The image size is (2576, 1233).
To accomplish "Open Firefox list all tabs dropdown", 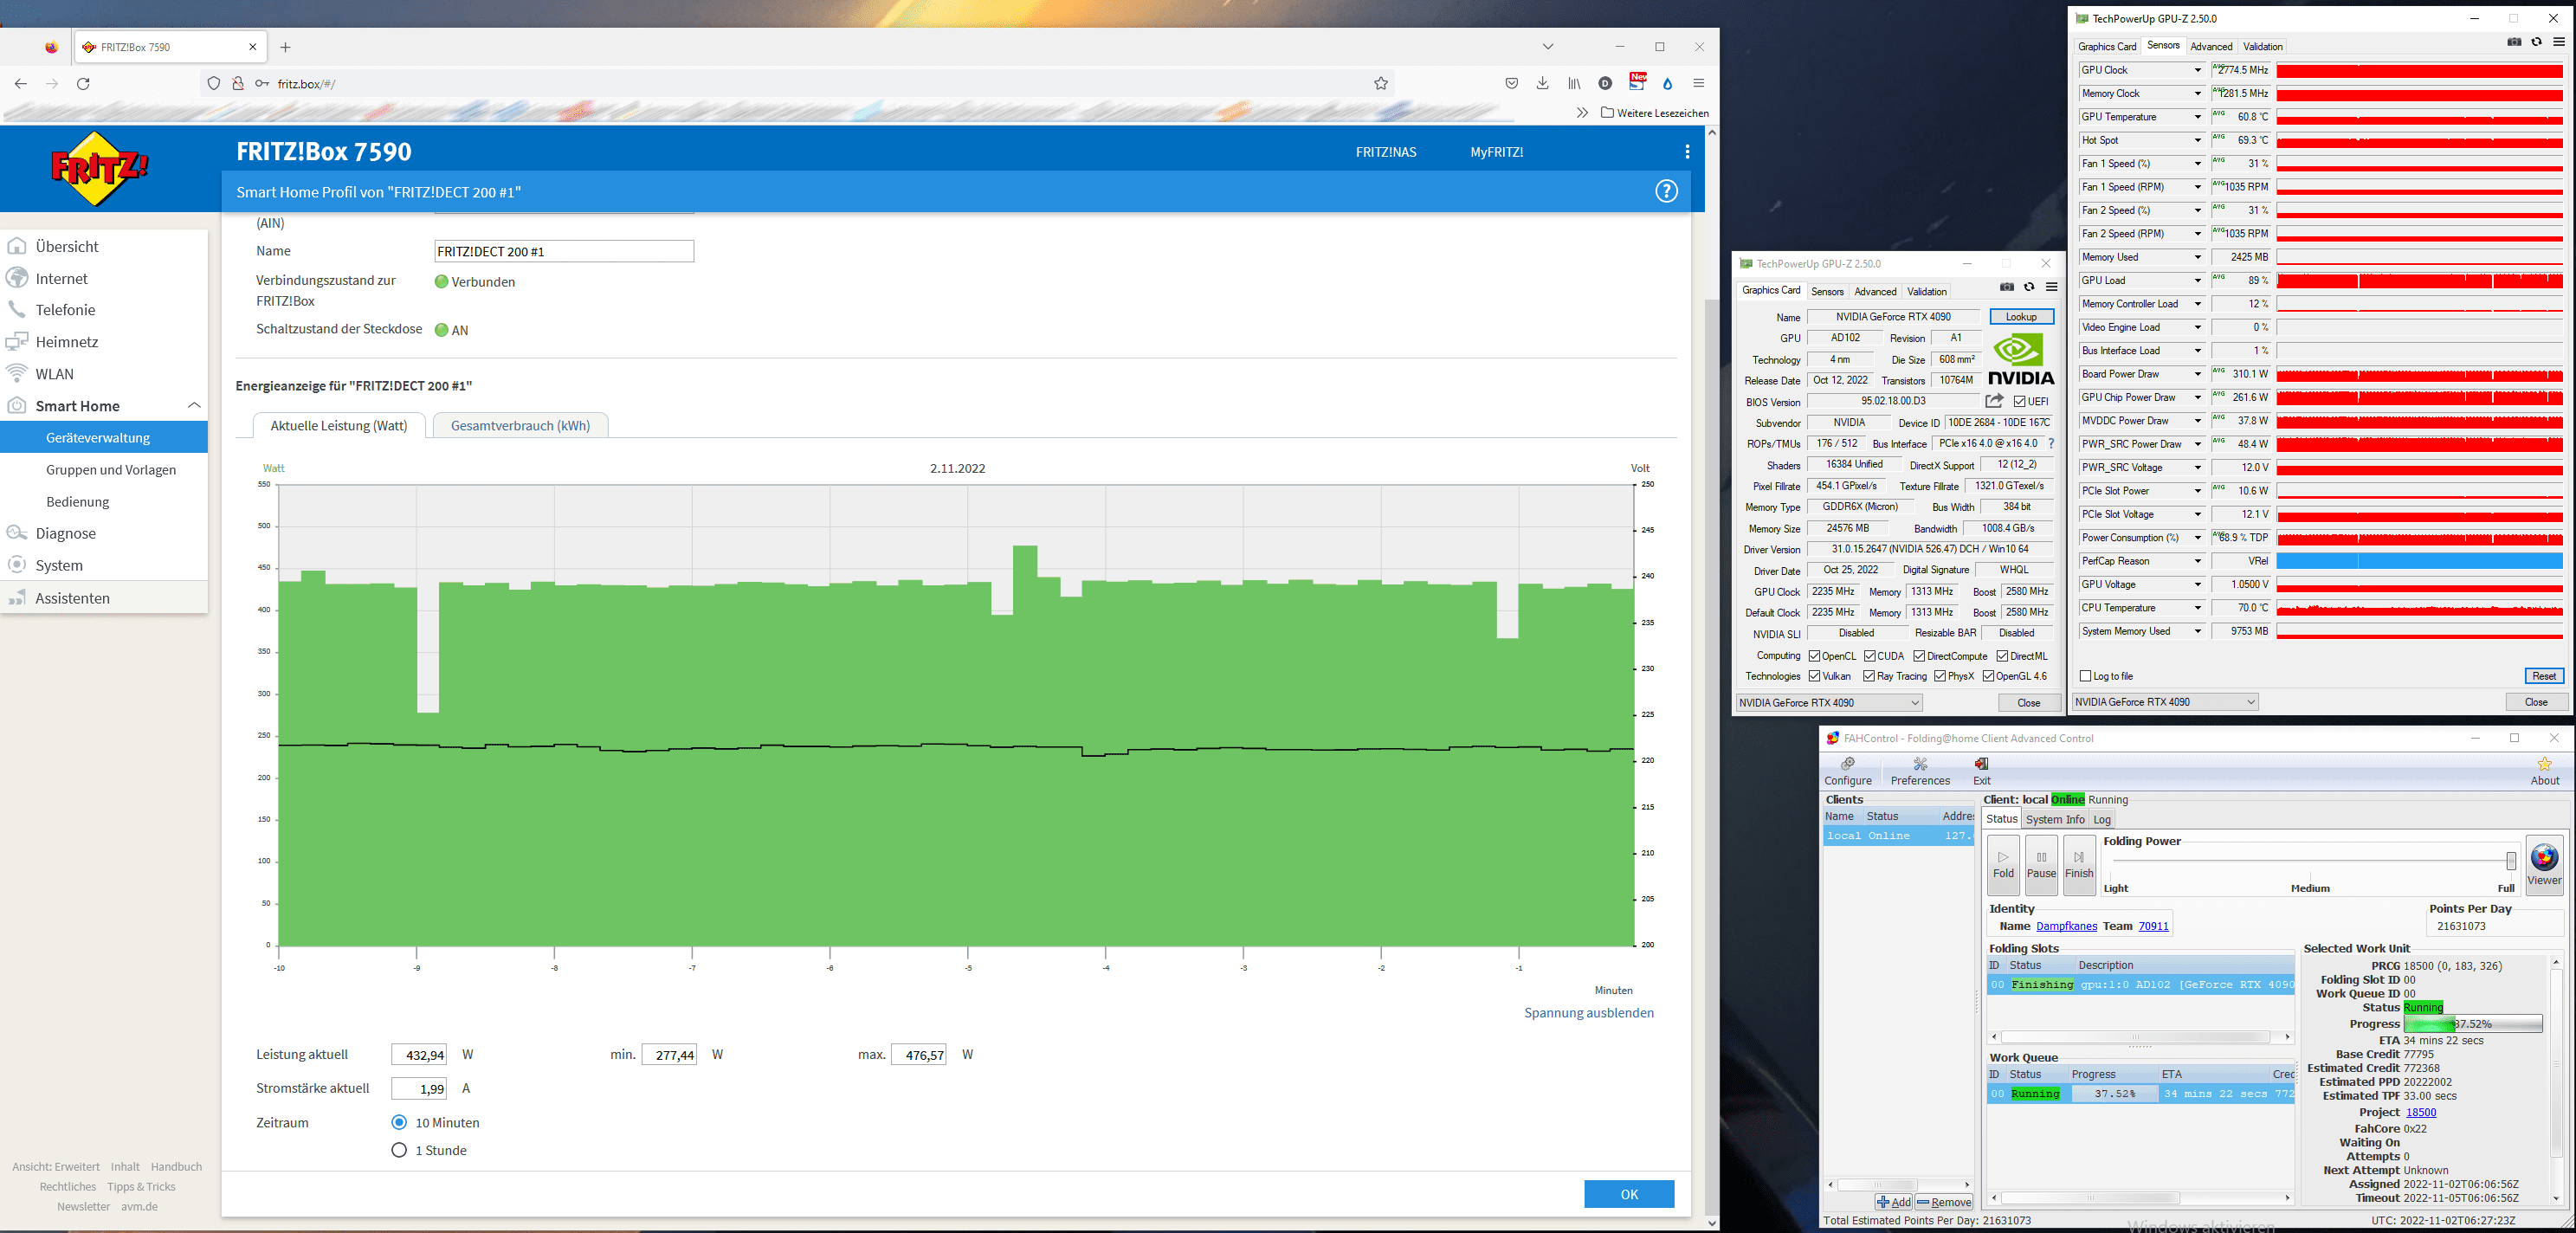I will click(x=1547, y=47).
